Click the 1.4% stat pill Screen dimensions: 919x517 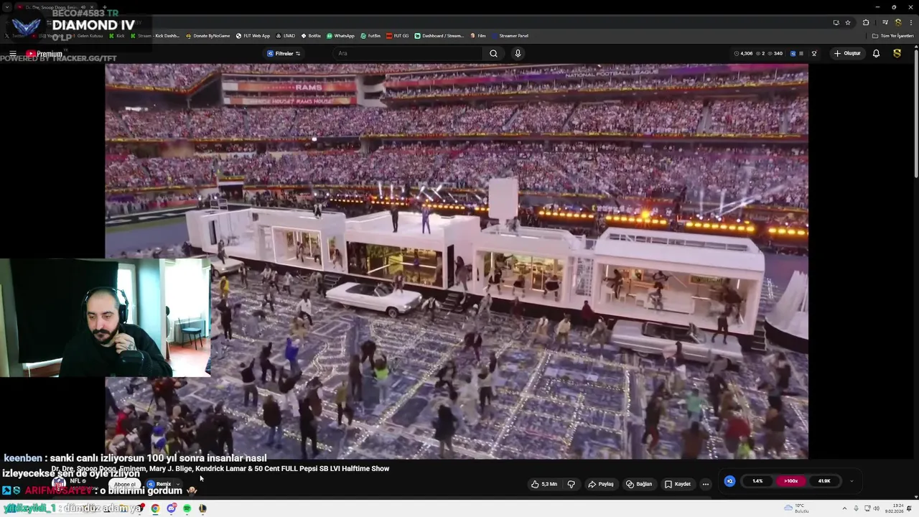(x=757, y=481)
